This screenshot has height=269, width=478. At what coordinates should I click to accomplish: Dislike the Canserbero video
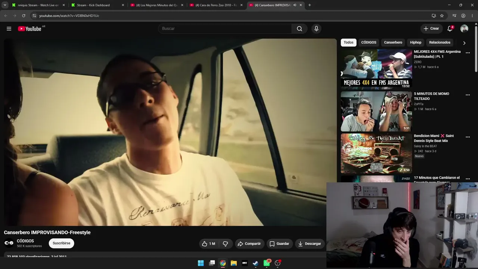pos(226,244)
